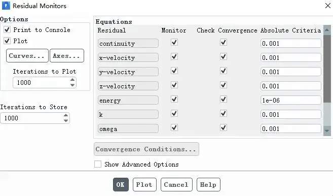Click the Help button
333x196 pixels.
(x=208, y=184)
